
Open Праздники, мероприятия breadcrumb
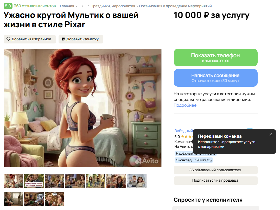[113, 6]
